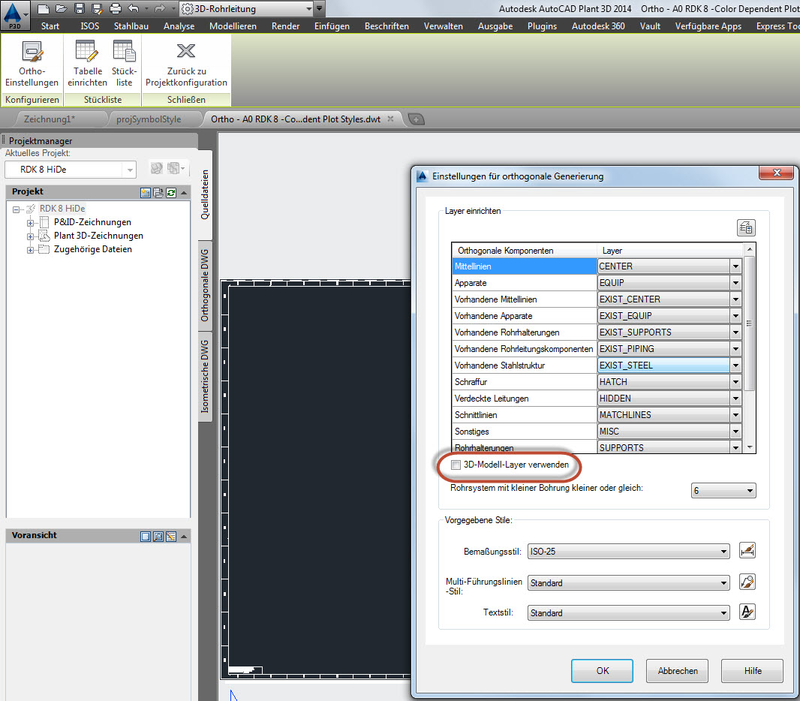Open the 3D-Rohrleitung workspace dropdown

308,9
